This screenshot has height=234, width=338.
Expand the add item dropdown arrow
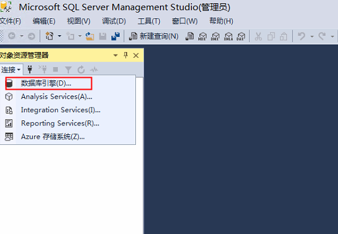(80, 36)
